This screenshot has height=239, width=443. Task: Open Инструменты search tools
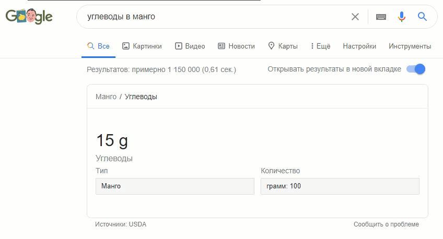click(x=410, y=46)
